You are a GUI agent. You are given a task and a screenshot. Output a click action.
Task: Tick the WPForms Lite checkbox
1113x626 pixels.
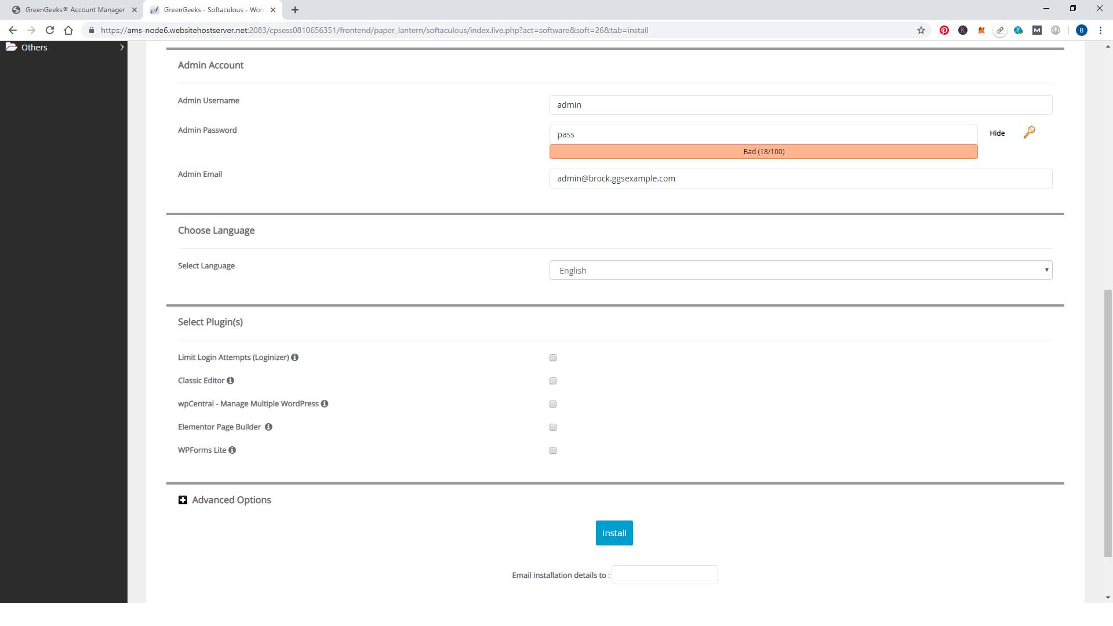(x=553, y=450)
